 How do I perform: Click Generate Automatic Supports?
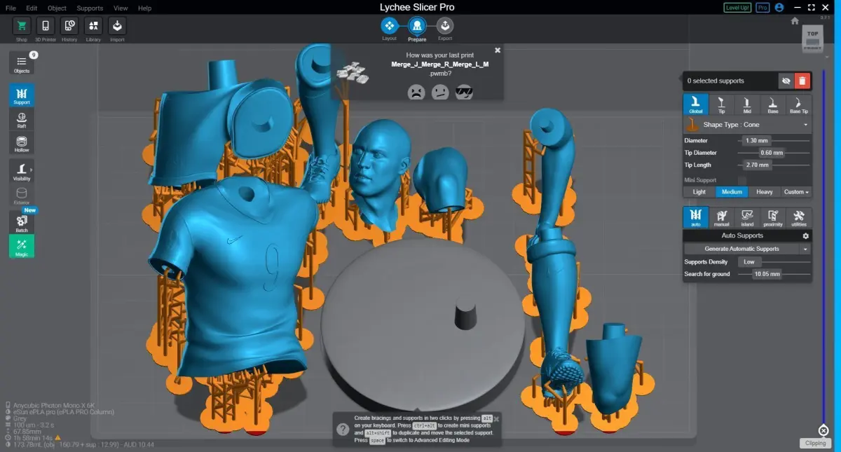[x=743, y=249]
